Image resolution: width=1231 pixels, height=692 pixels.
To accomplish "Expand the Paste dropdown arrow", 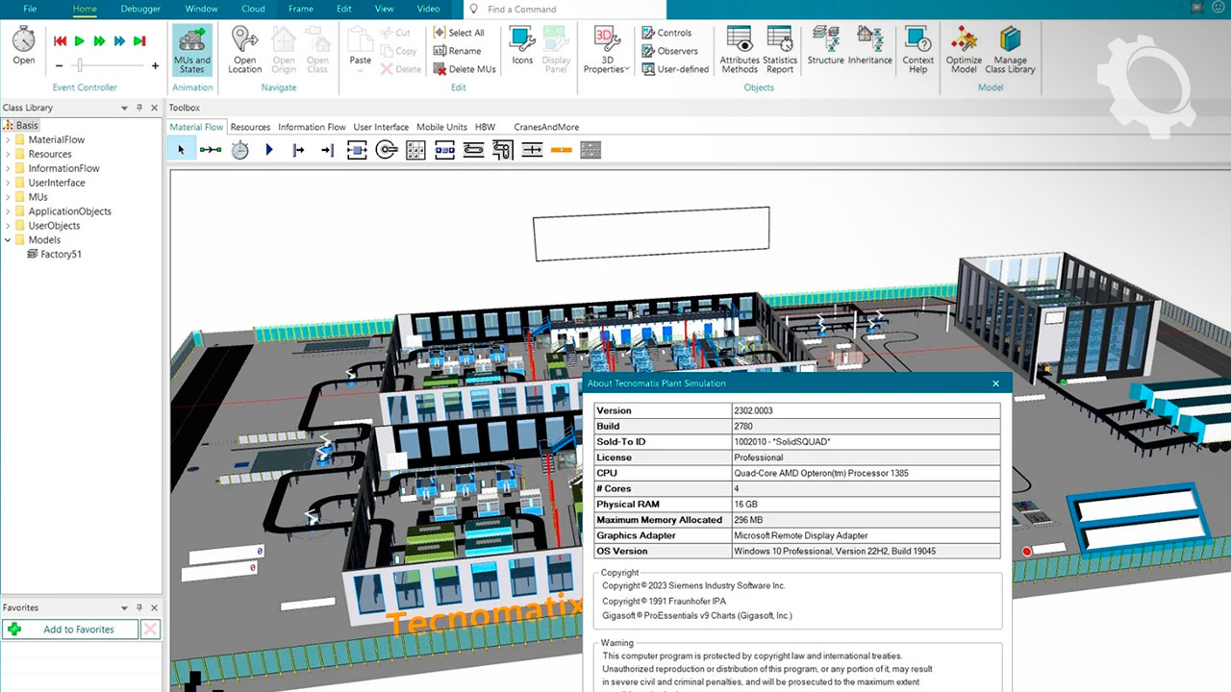I will (x=360, y=71).
